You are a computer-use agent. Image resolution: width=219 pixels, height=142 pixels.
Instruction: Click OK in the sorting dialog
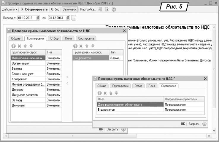(x=183, y=124)
